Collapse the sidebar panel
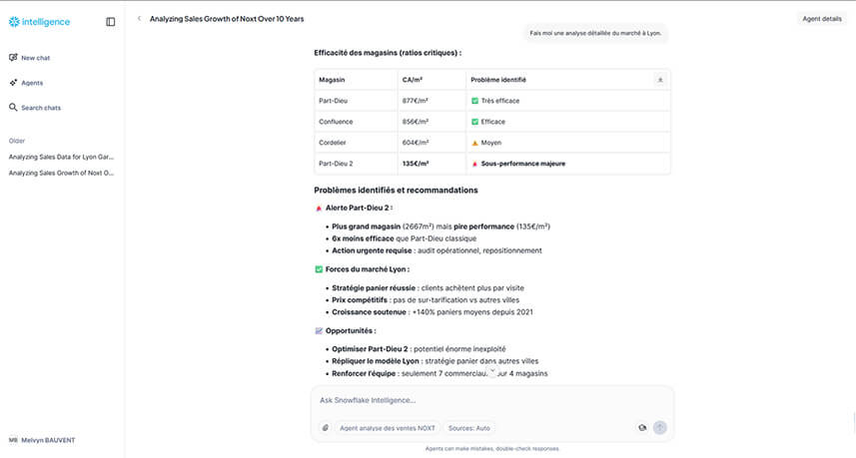Image resolution: width=856 pixels, height=458 pixels. (110, 21)
